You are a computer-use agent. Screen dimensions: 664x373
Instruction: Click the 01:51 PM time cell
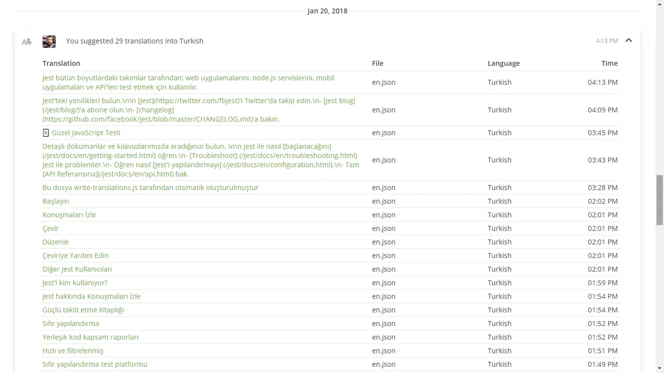(603, 351)
